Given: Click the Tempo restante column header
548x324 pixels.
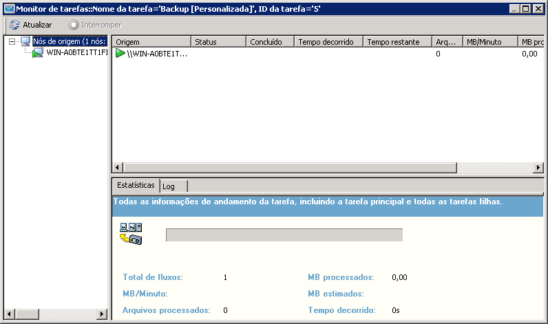Looking at the screenshot, I should 398,42.
